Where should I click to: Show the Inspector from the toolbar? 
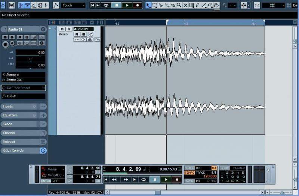[x=21, y=5]
